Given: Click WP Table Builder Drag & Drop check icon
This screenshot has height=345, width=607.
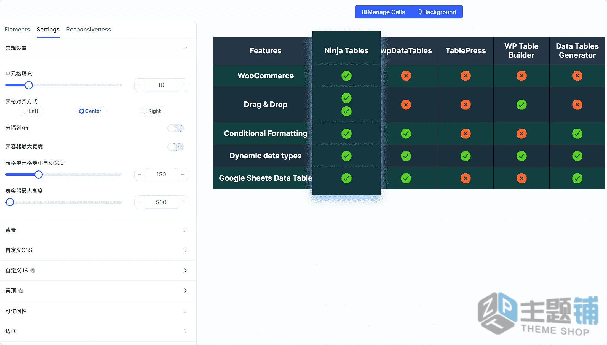Looking at the screenshot, I should [x=522, y=105].
